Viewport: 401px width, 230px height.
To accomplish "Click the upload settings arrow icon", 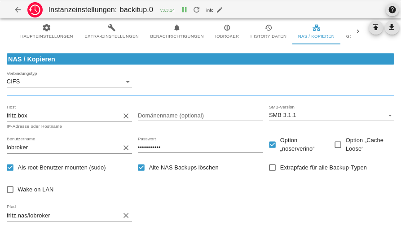I will pyautogui.click(x=375, y=27).
